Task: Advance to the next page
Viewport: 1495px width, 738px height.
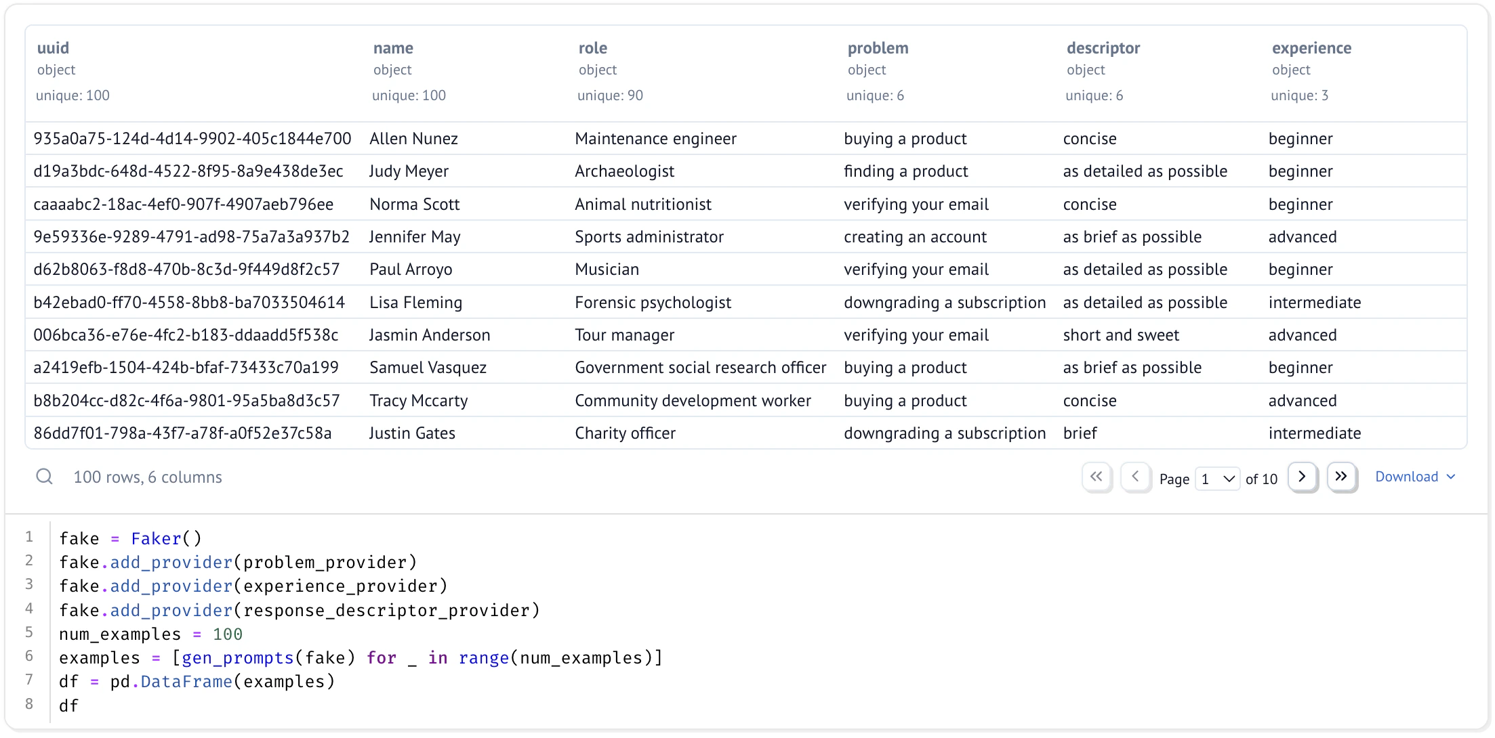Action: click(x=1302, y=477)
